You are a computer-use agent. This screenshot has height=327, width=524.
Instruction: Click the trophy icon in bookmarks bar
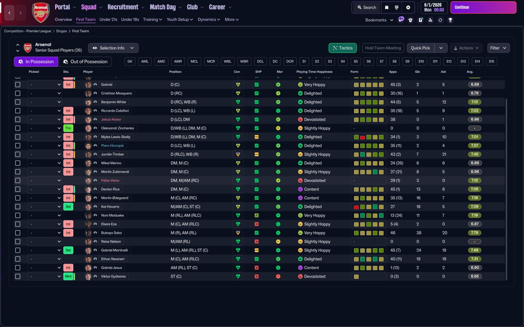point(450,20)
